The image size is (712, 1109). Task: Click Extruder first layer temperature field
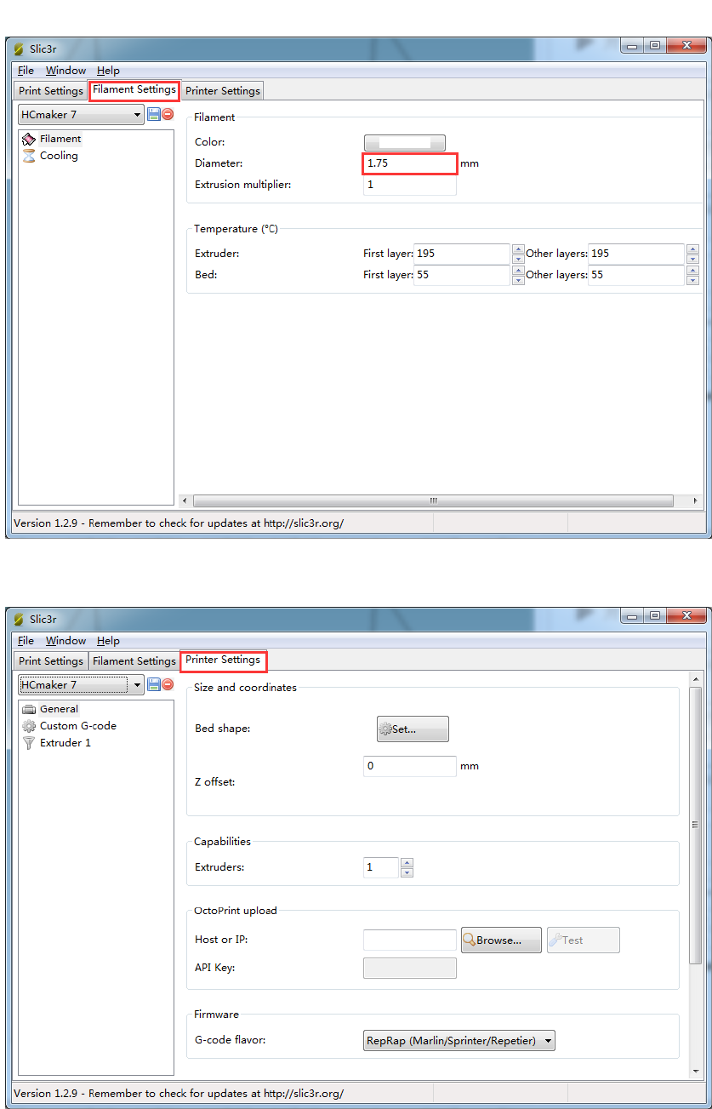pyautogui.click(x=462, y=254)
